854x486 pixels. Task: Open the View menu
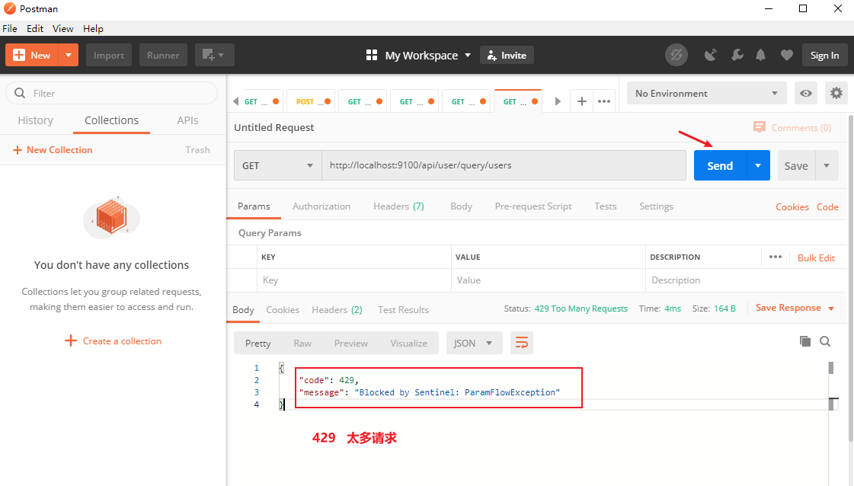63,28
